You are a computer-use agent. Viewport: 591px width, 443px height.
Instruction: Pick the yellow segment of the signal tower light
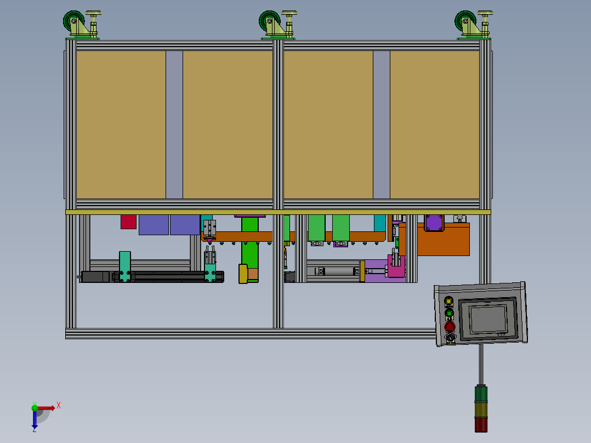[480, 409]
